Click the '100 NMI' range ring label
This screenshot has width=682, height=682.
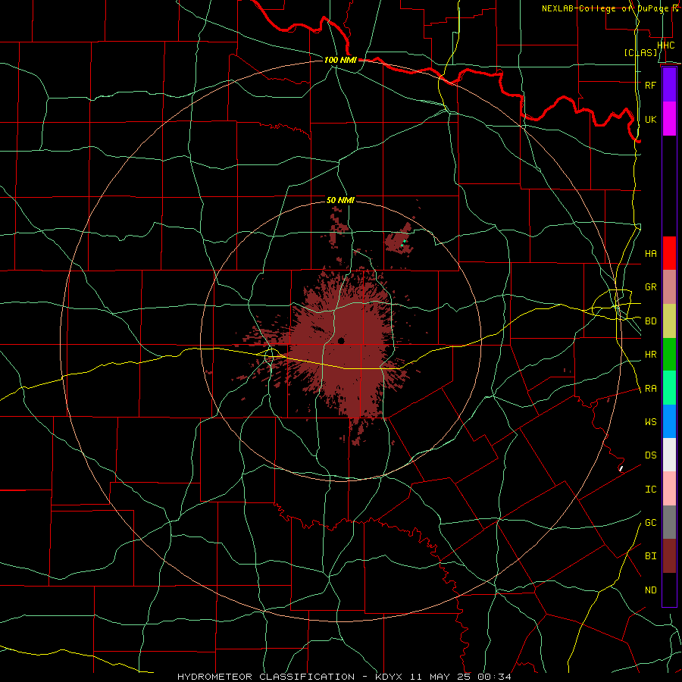click(340, 60)
